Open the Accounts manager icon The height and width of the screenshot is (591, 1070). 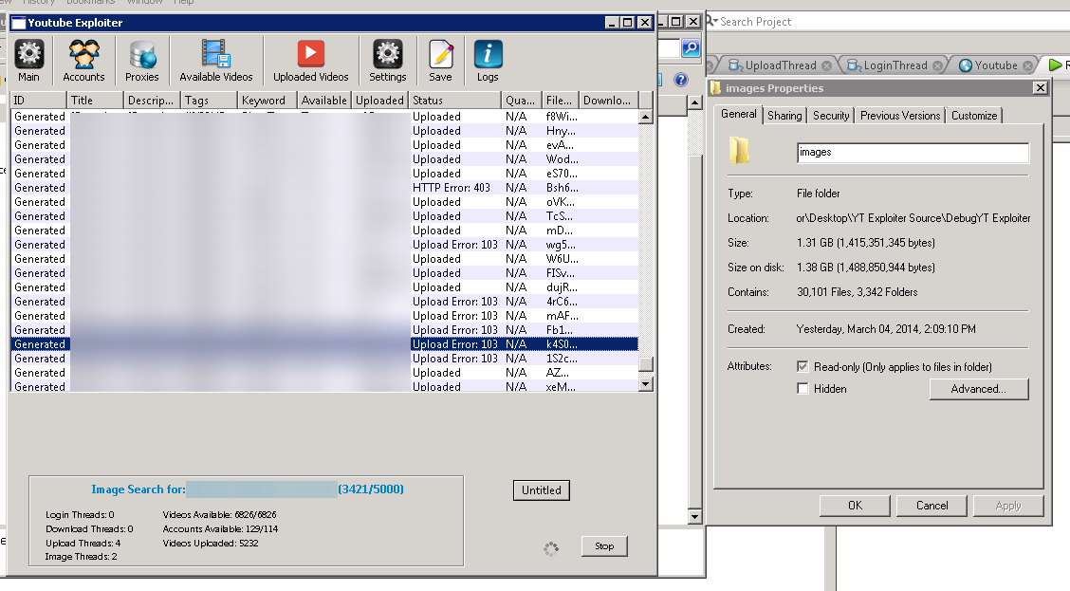[x=83, y=60]
